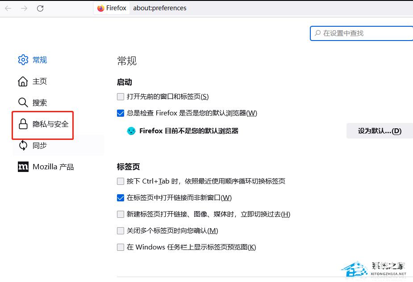Click the Firefox logo in address bar
413x282 pixels.
[100, 8]
